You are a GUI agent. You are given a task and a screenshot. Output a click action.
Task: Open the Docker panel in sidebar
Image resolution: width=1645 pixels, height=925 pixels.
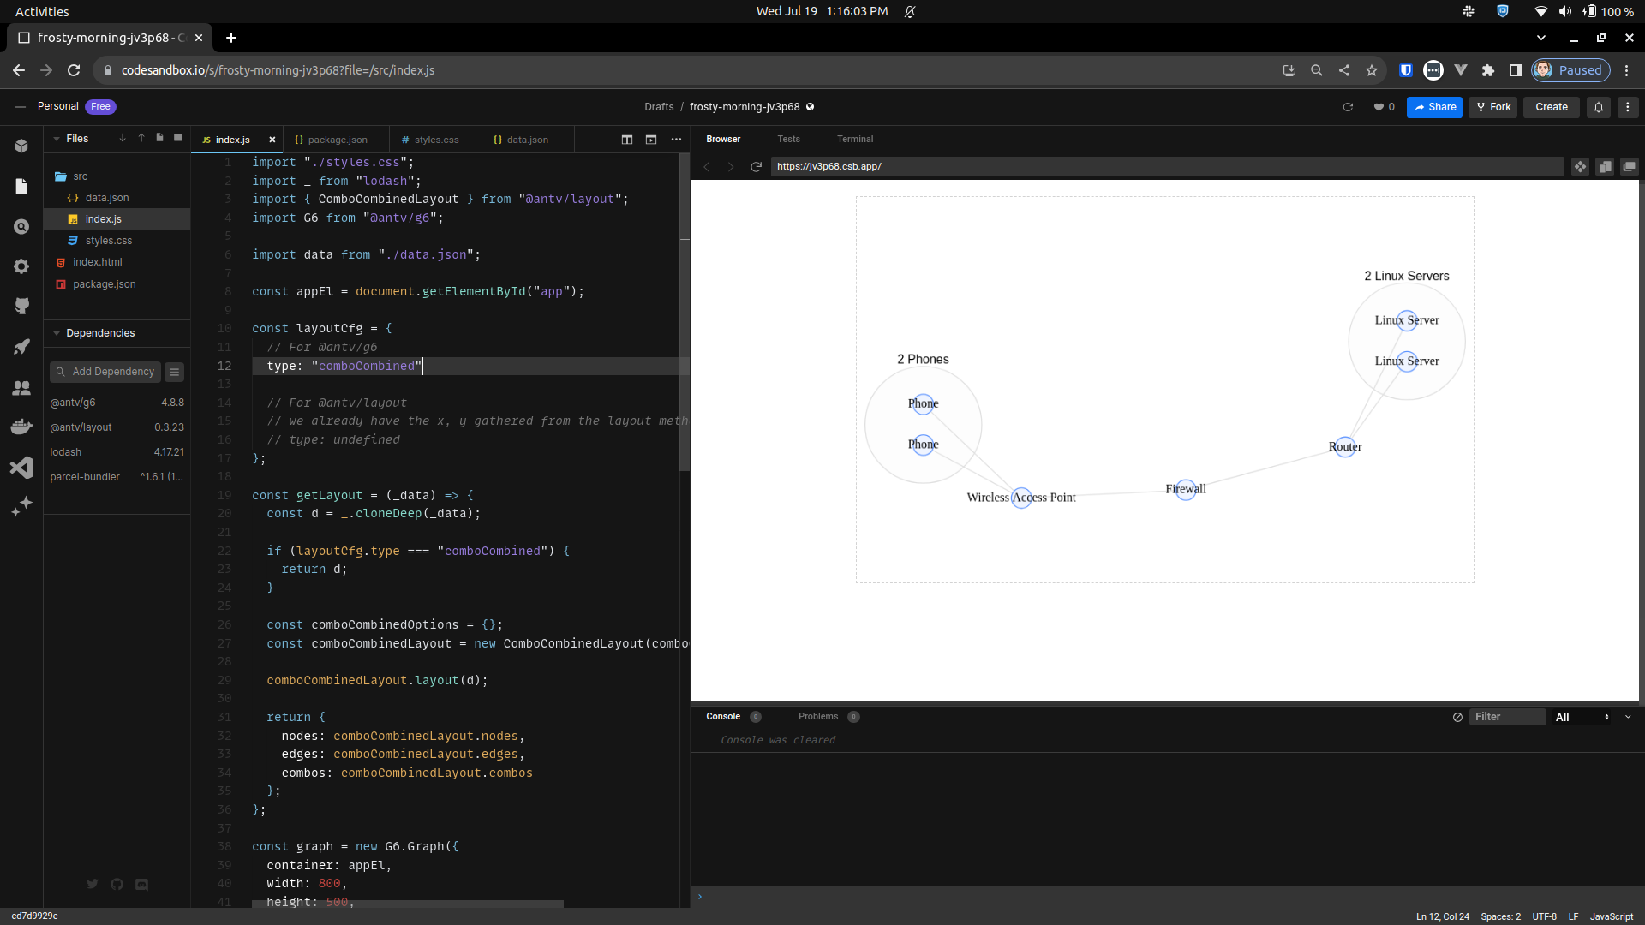(21, 427)
